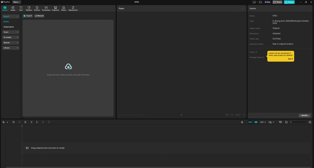The width and height of the screenshot is (314, 168).
Task: Open the Effects panel
Action: 37,8
